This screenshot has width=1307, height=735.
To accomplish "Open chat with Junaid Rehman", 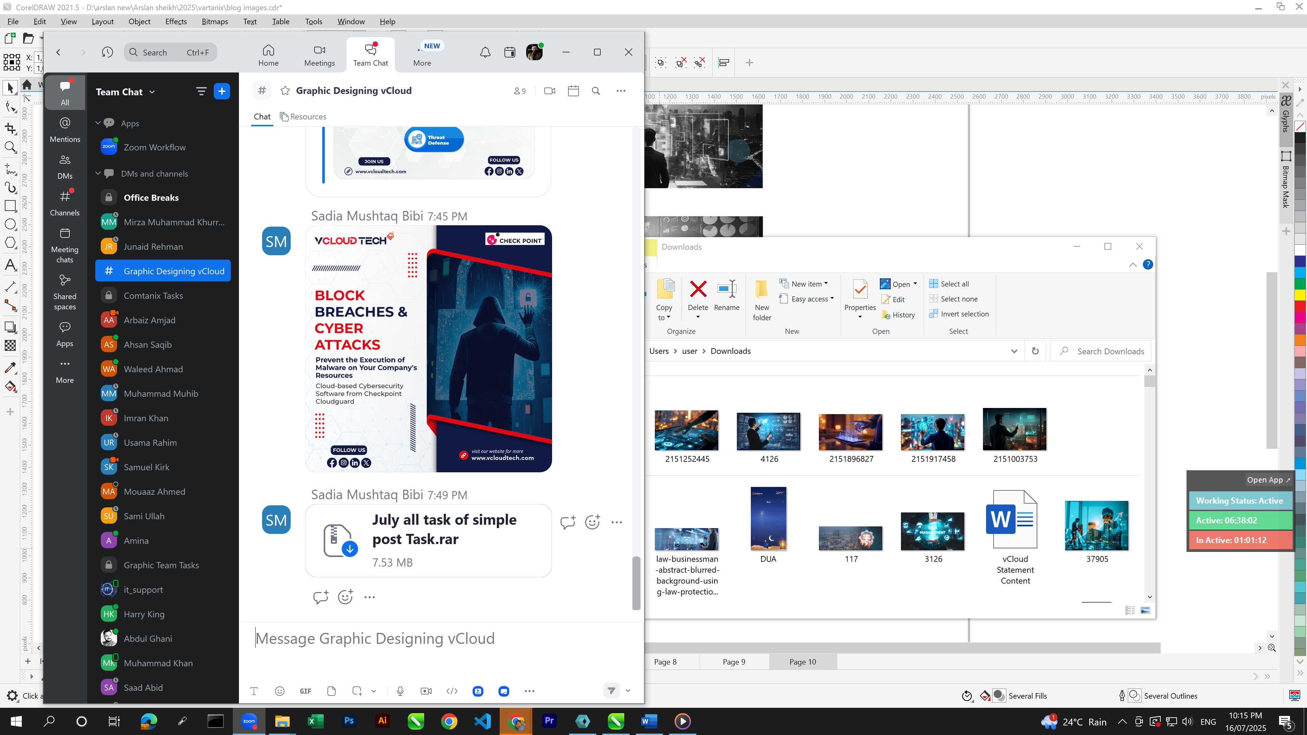I will [x=163, y=246].
